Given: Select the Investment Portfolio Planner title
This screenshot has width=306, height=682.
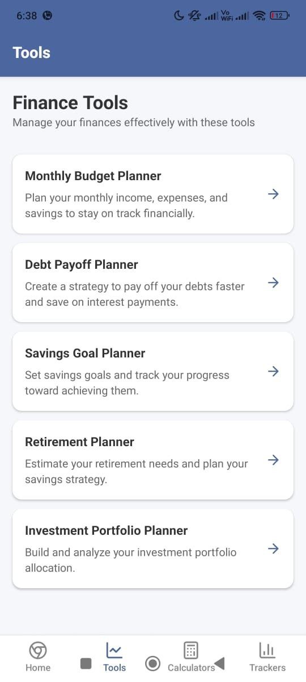Looking at the screenshot, I should coord(107,531).
